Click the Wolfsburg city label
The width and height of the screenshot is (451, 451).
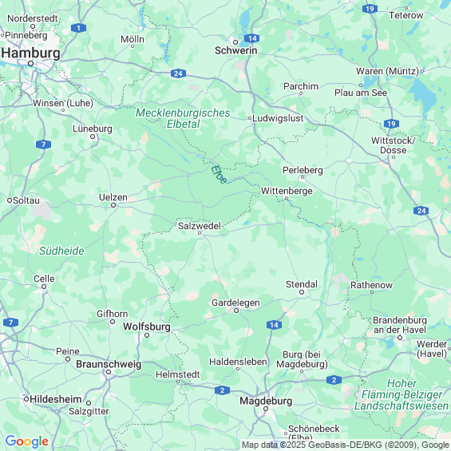click(147, 326)
